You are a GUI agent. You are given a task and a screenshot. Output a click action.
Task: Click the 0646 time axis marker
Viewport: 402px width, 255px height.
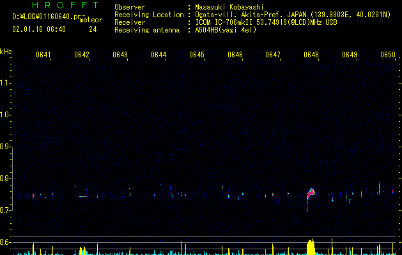tap(235, 55)
